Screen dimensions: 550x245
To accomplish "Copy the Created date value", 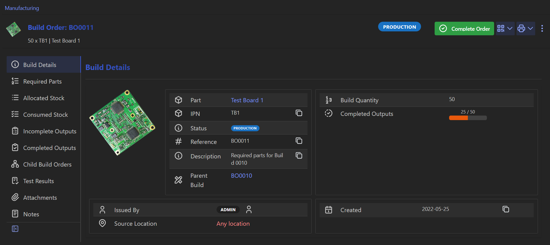I will (506, 209).
